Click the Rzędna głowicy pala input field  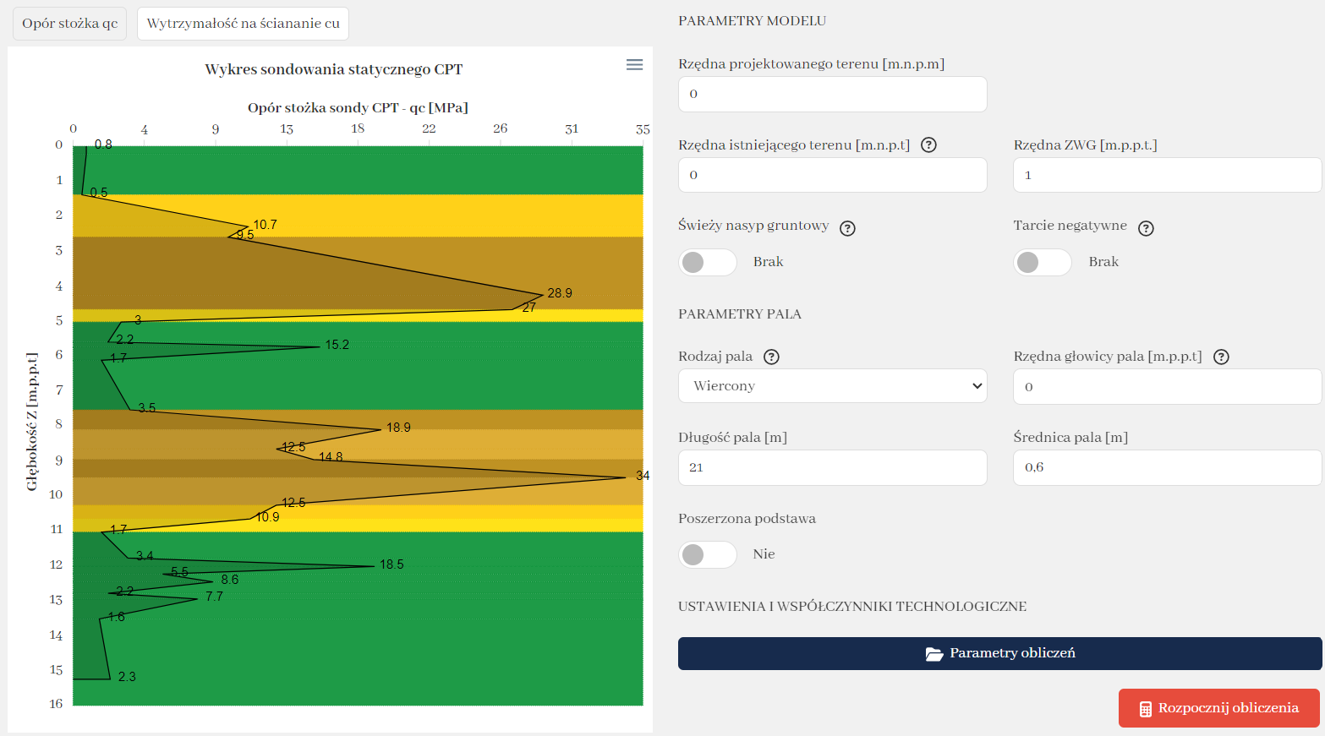(1167, 387)
